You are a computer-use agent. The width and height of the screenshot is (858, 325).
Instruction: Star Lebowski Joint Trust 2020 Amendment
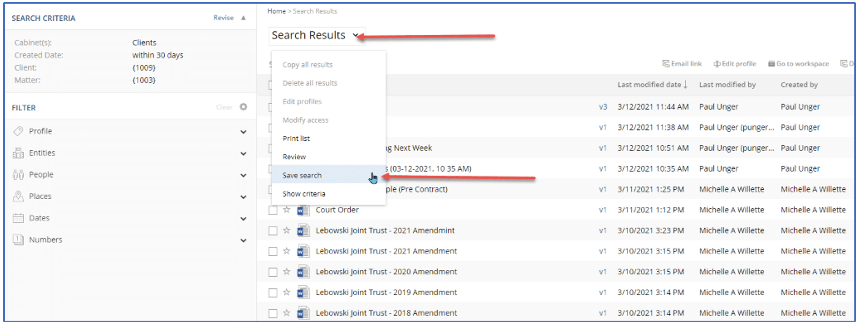pos(287,272)
